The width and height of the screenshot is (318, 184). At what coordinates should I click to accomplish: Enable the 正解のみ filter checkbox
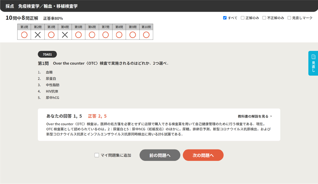(243, 18)
